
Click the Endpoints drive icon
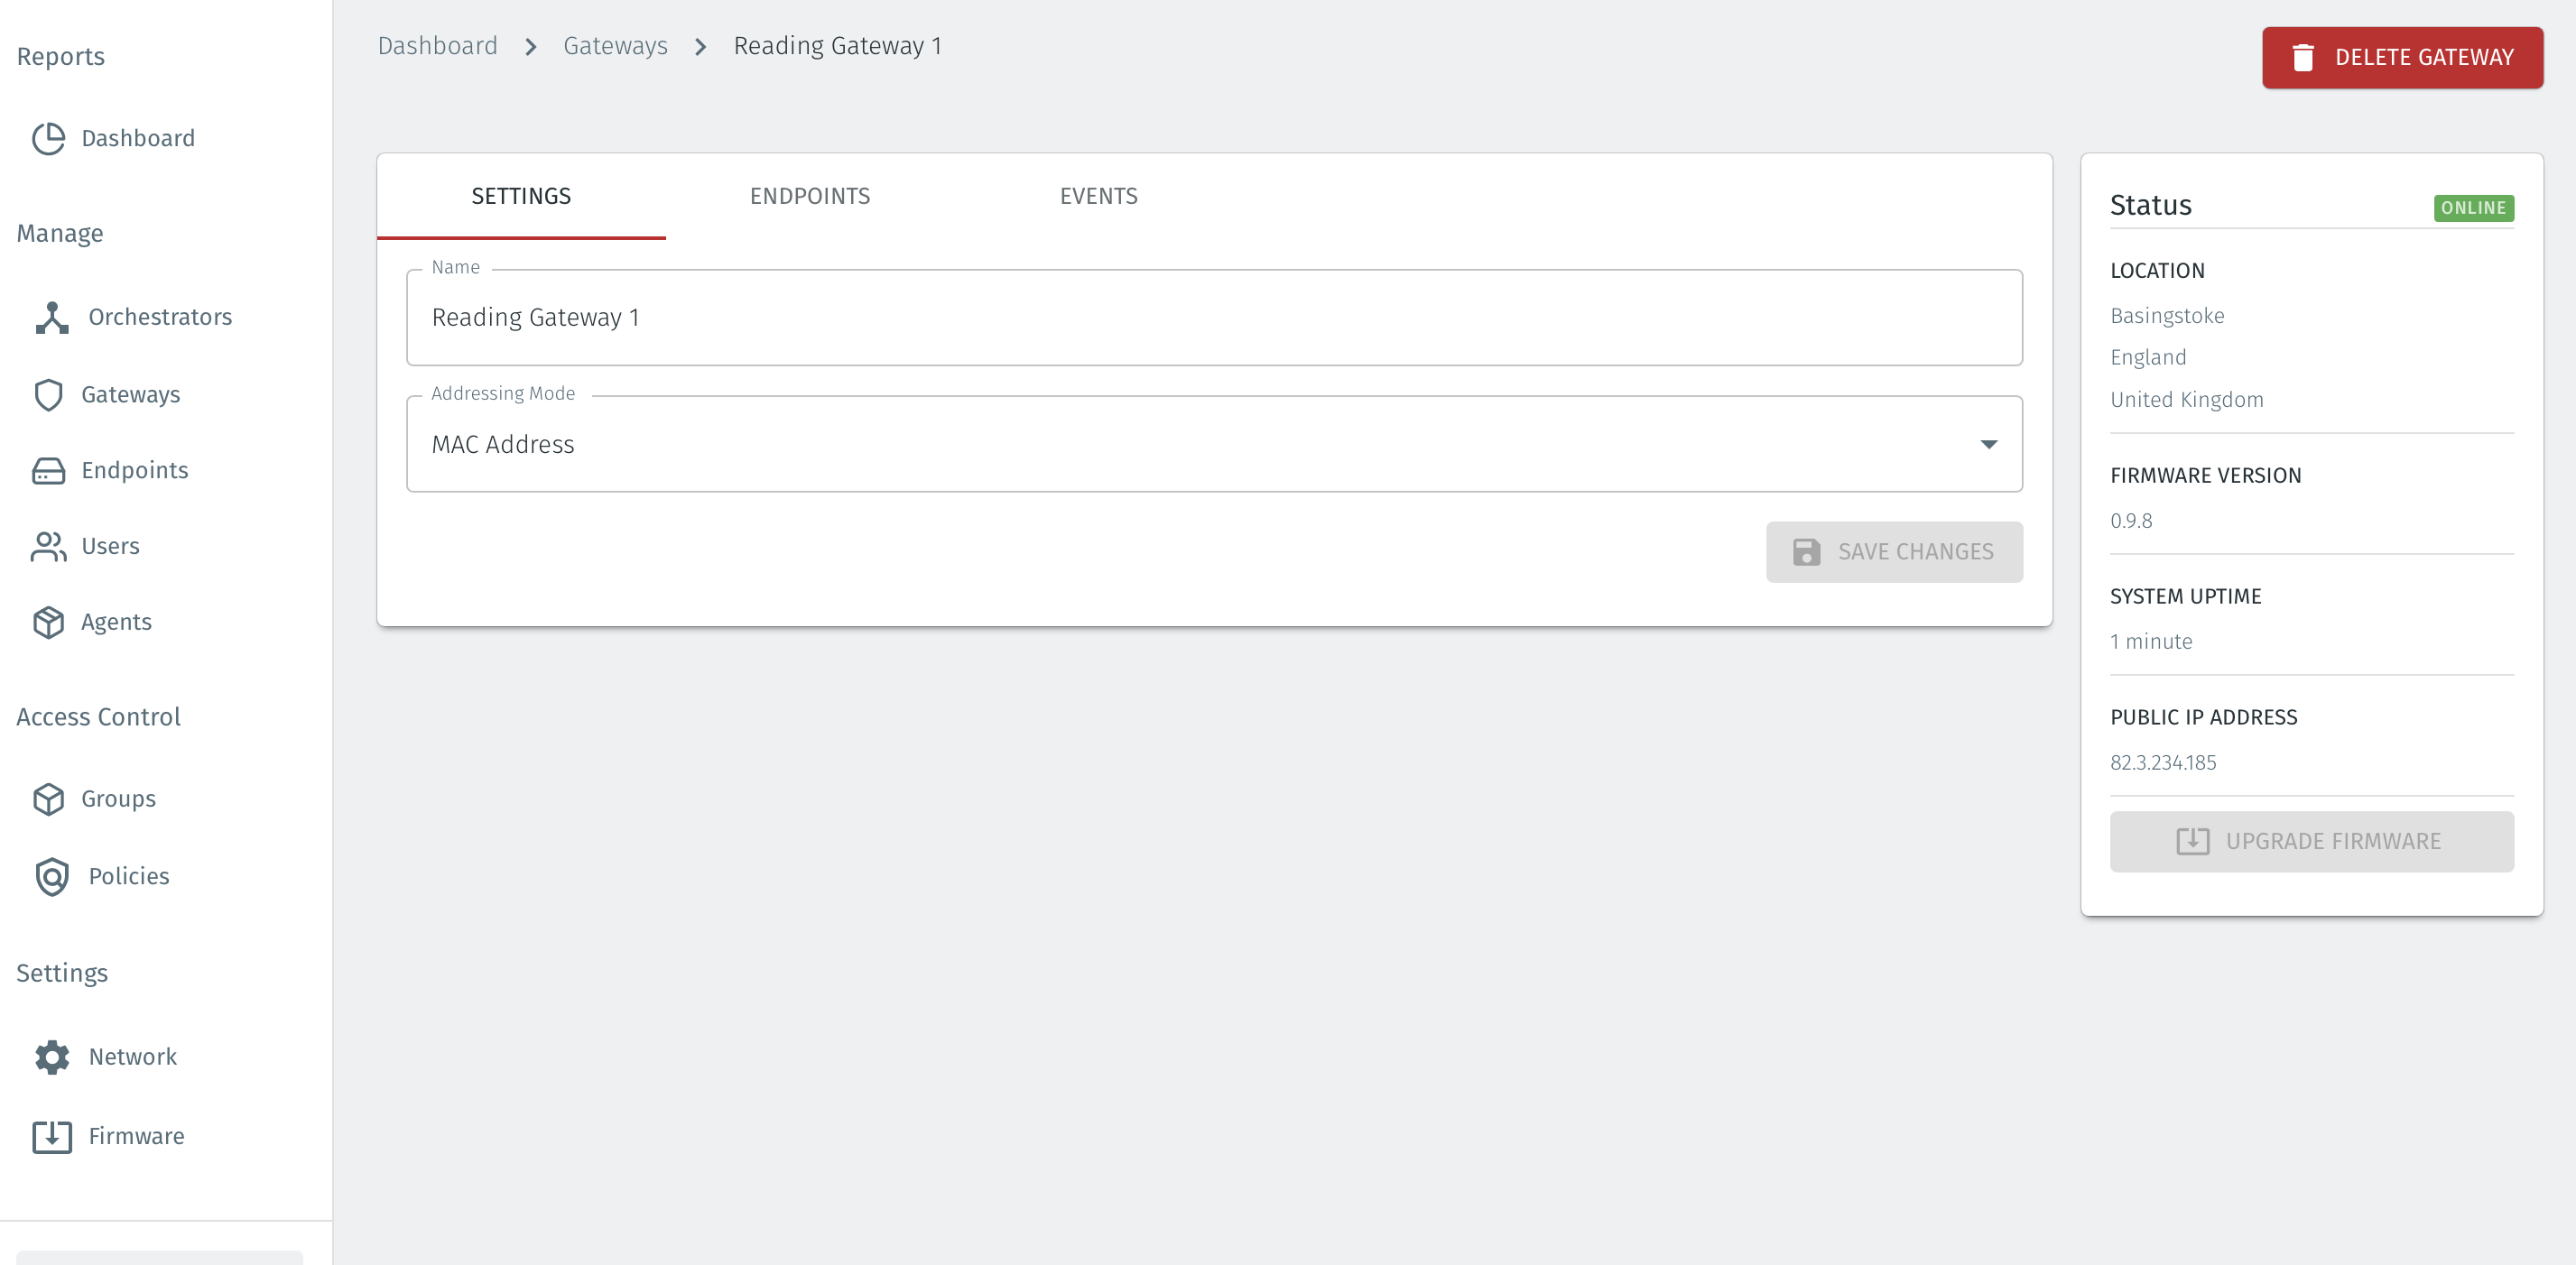pyautogui.click(x=48, y=471)
